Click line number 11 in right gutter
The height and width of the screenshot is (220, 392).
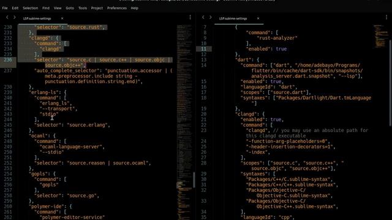tap(203, 49)
